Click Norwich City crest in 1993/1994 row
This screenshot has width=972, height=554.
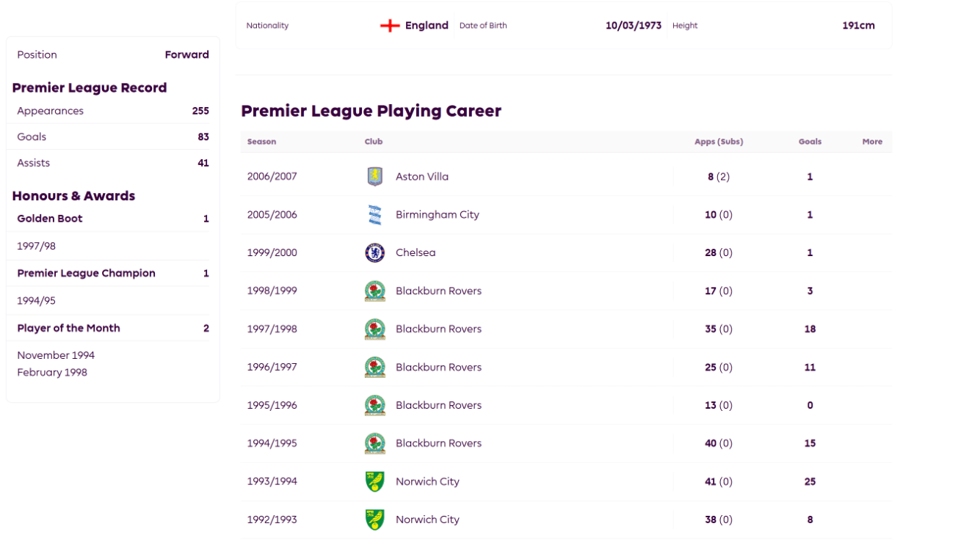point(375,482)
